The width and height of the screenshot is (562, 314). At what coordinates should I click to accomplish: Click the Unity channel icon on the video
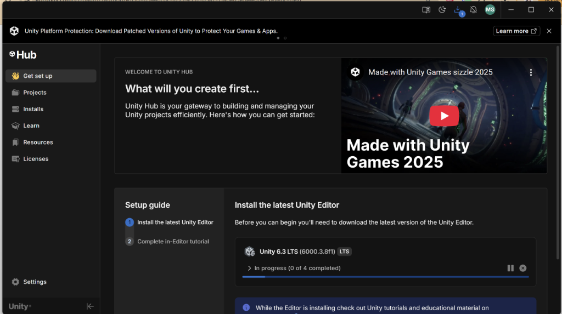(x=355, y=72)
